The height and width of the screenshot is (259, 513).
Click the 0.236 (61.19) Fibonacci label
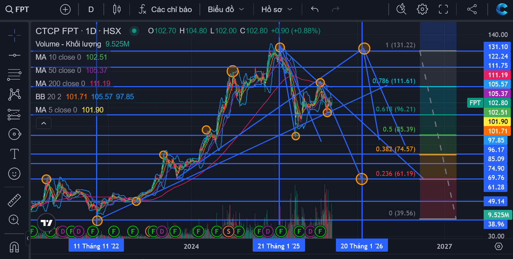(396, 174)
